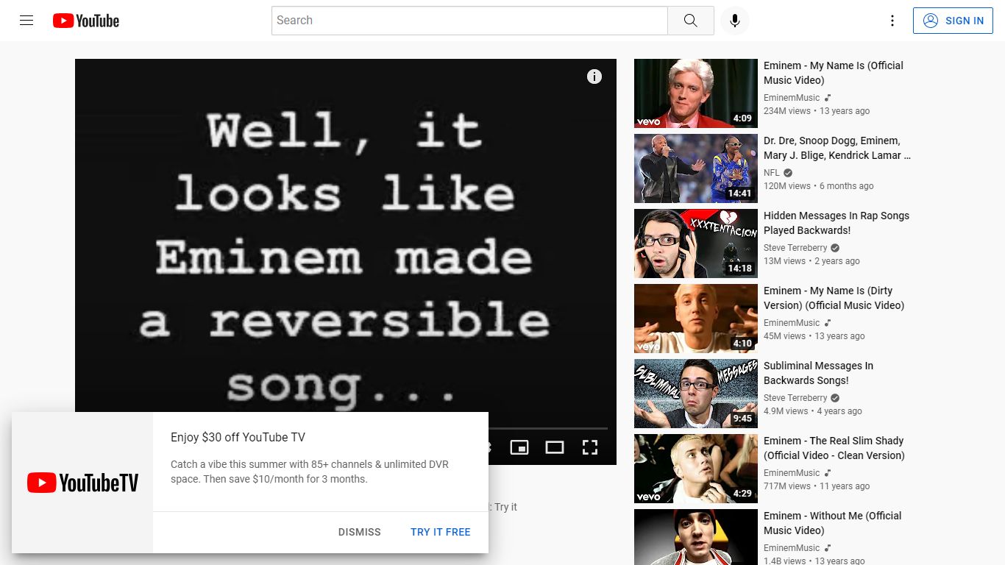Click '234M views • 13 years ago' text
Viewport: 1005px width, 565px height.
click(817, 111)
